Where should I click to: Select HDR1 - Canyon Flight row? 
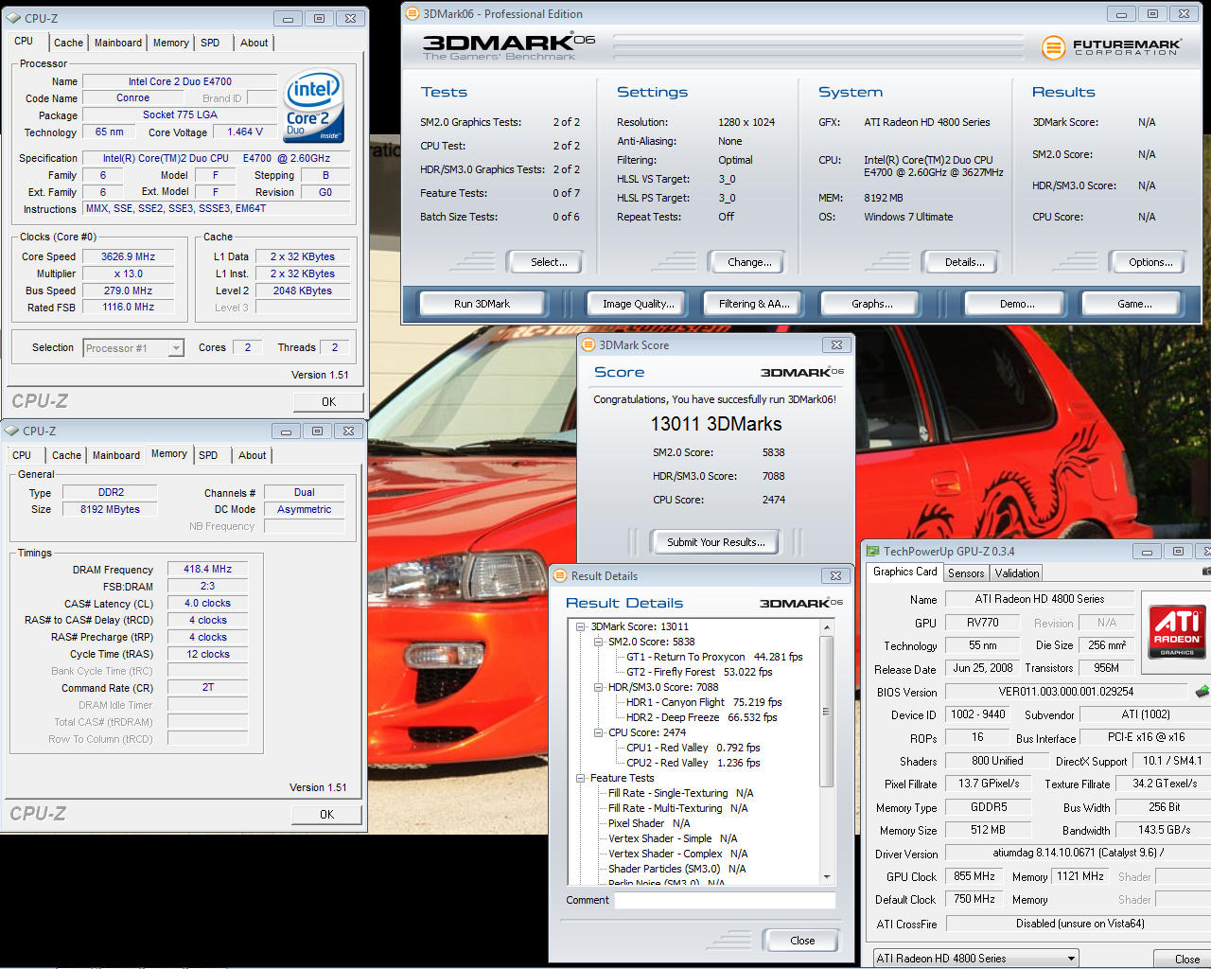(x=704, y=702)
